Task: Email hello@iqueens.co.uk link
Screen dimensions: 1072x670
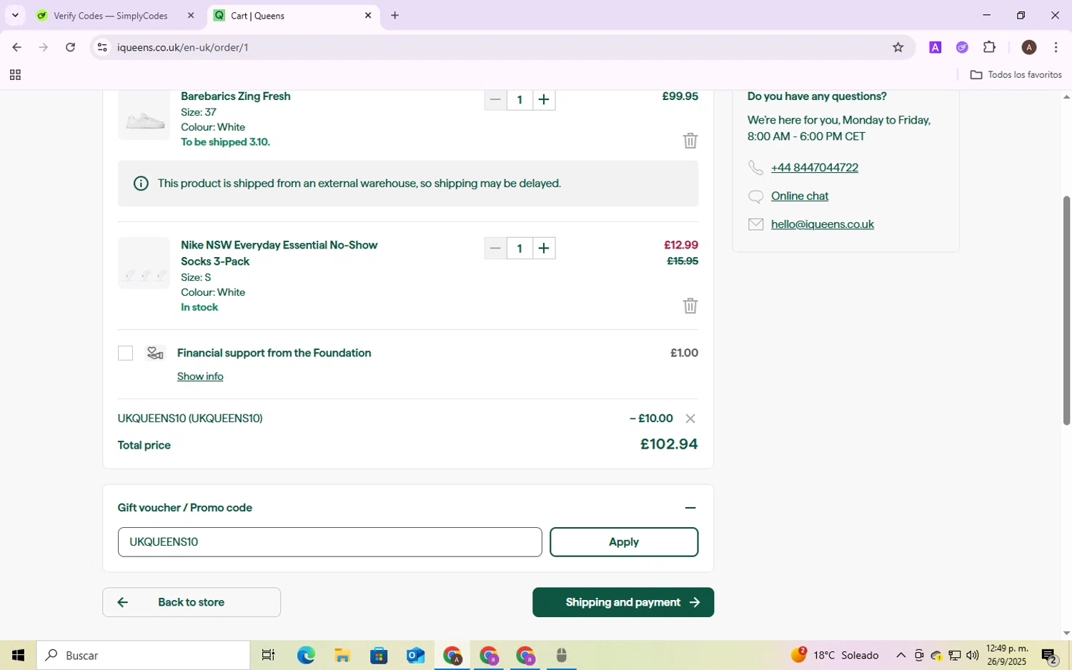Action: point(823,224)
